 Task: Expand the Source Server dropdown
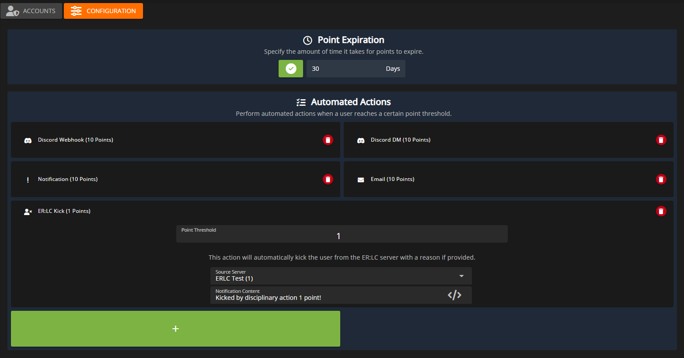(461, 276)
